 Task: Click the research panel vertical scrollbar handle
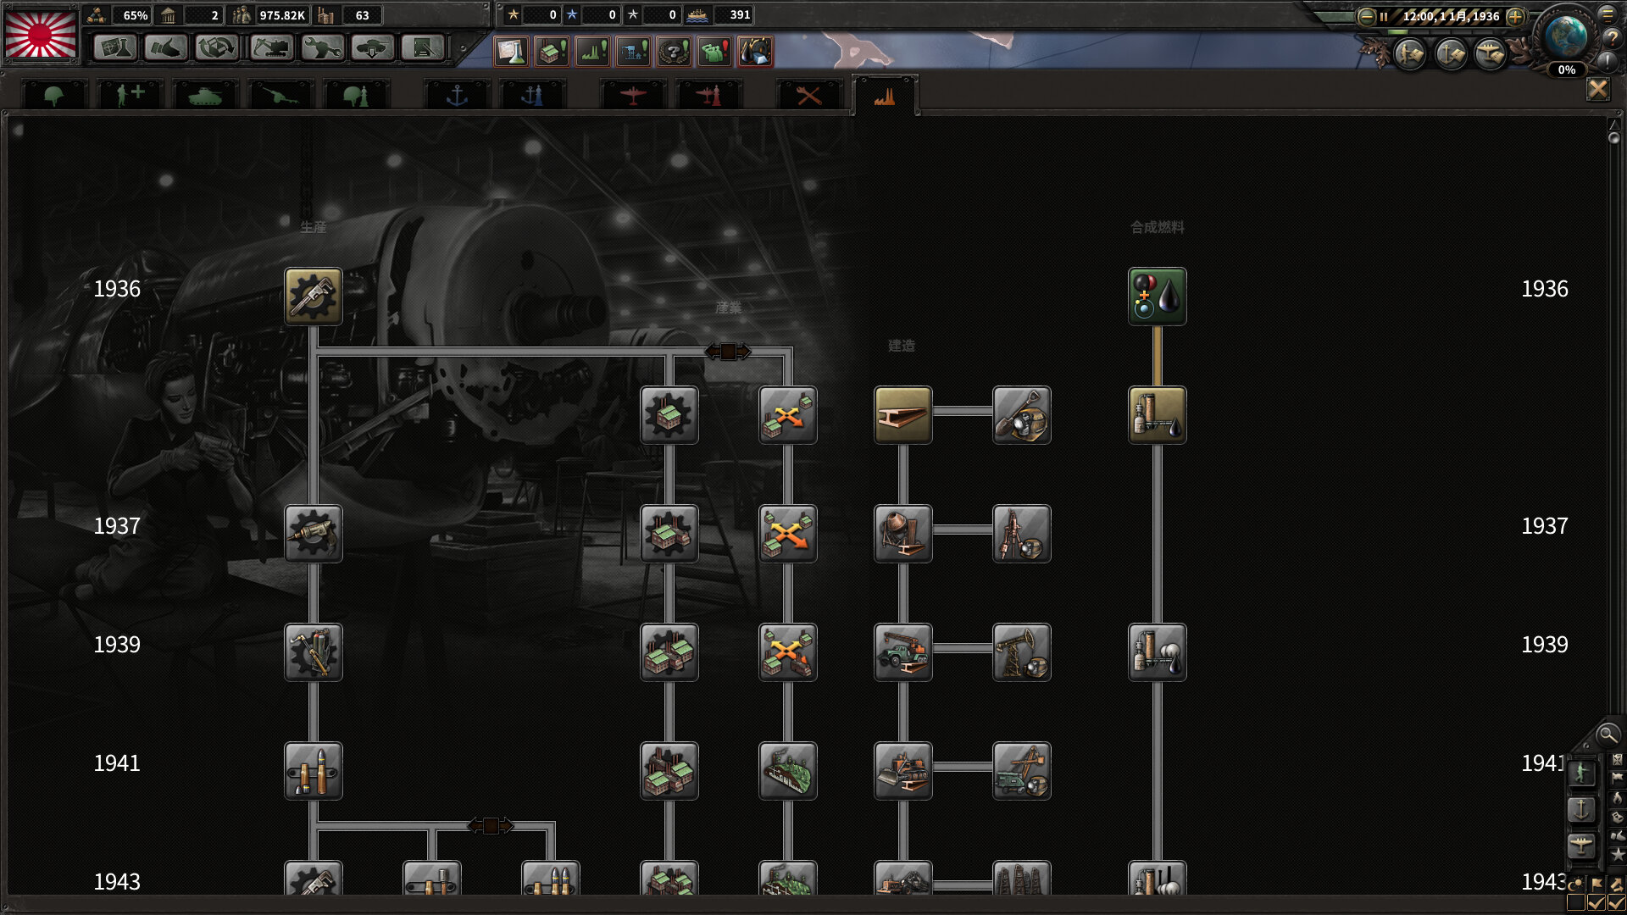[x=1613, y=137]
